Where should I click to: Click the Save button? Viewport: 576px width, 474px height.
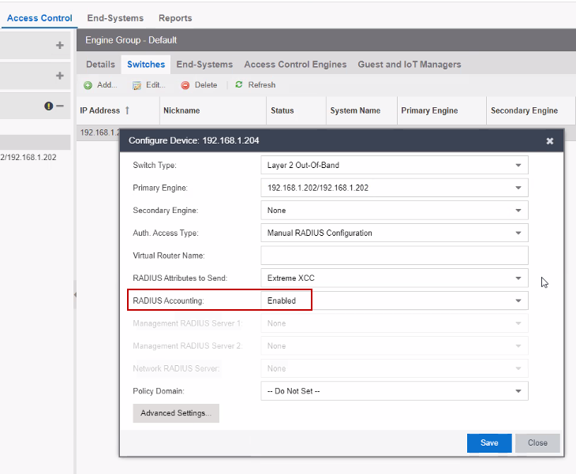[489, 442]
